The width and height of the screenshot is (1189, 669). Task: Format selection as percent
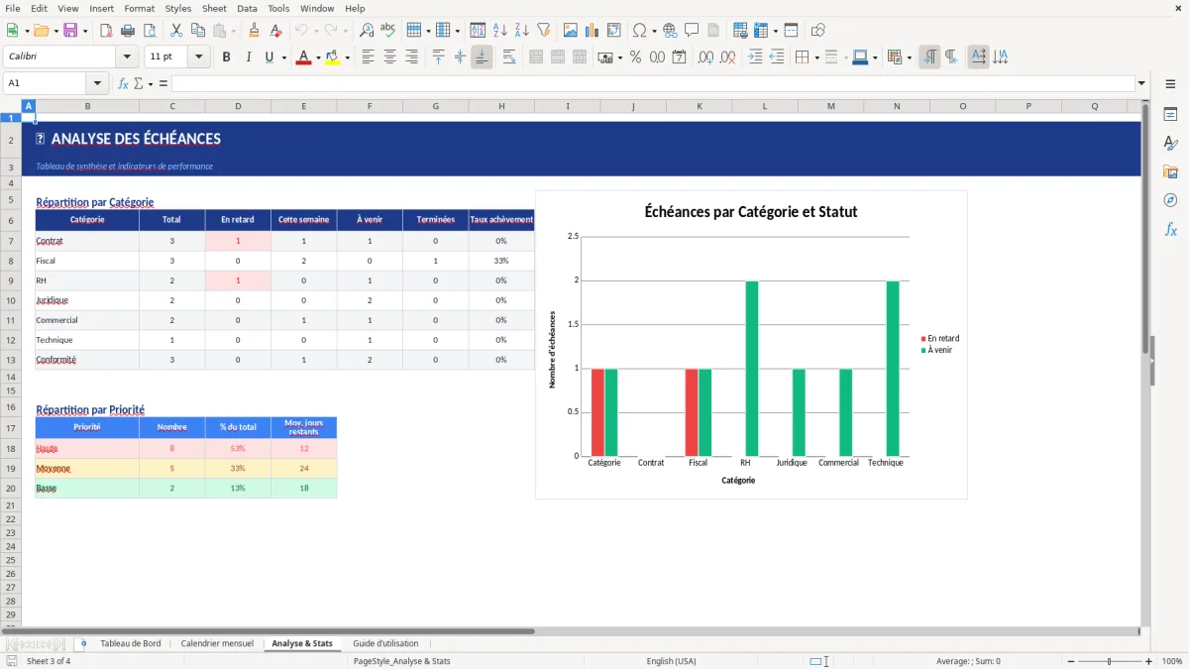pos(634,57)
